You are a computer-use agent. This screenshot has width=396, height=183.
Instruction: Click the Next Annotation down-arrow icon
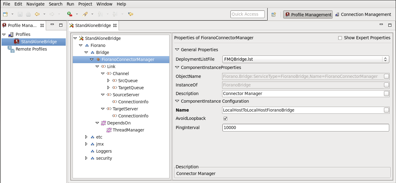click(x=100, y=14)
